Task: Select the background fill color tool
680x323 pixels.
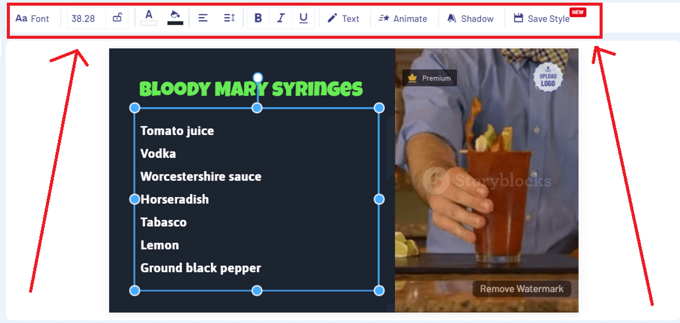Action: (175, 17)
